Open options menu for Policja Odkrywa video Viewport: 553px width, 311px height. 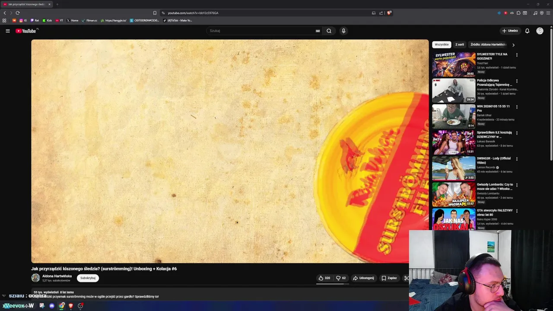[517, 81]
